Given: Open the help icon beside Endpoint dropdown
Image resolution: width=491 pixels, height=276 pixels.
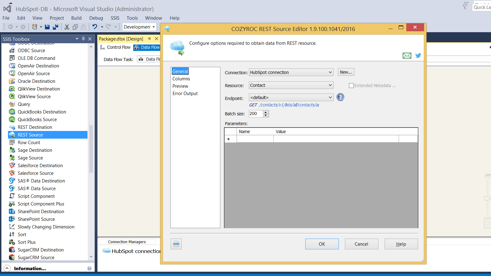Looking at the screenshot, I should [340, 97].
